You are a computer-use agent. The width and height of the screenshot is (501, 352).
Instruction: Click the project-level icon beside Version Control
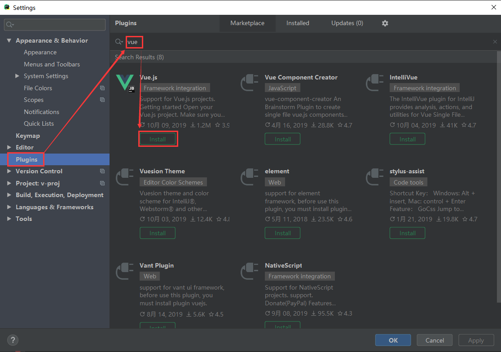(102, 171)
